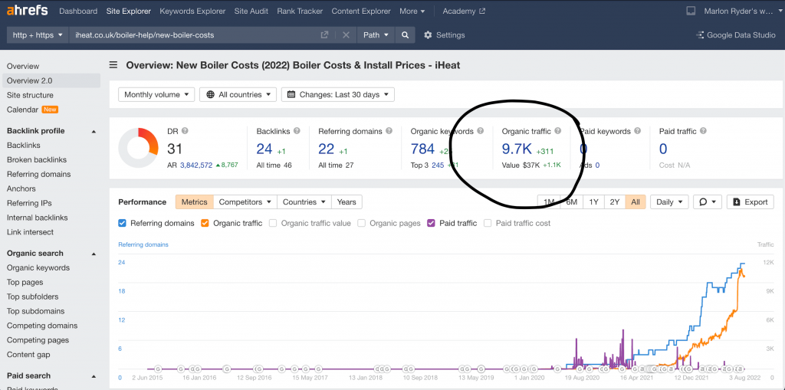Click help icon next to Referring domains
The height and width of the screenshot is (390, 785).
pos(389,131)
